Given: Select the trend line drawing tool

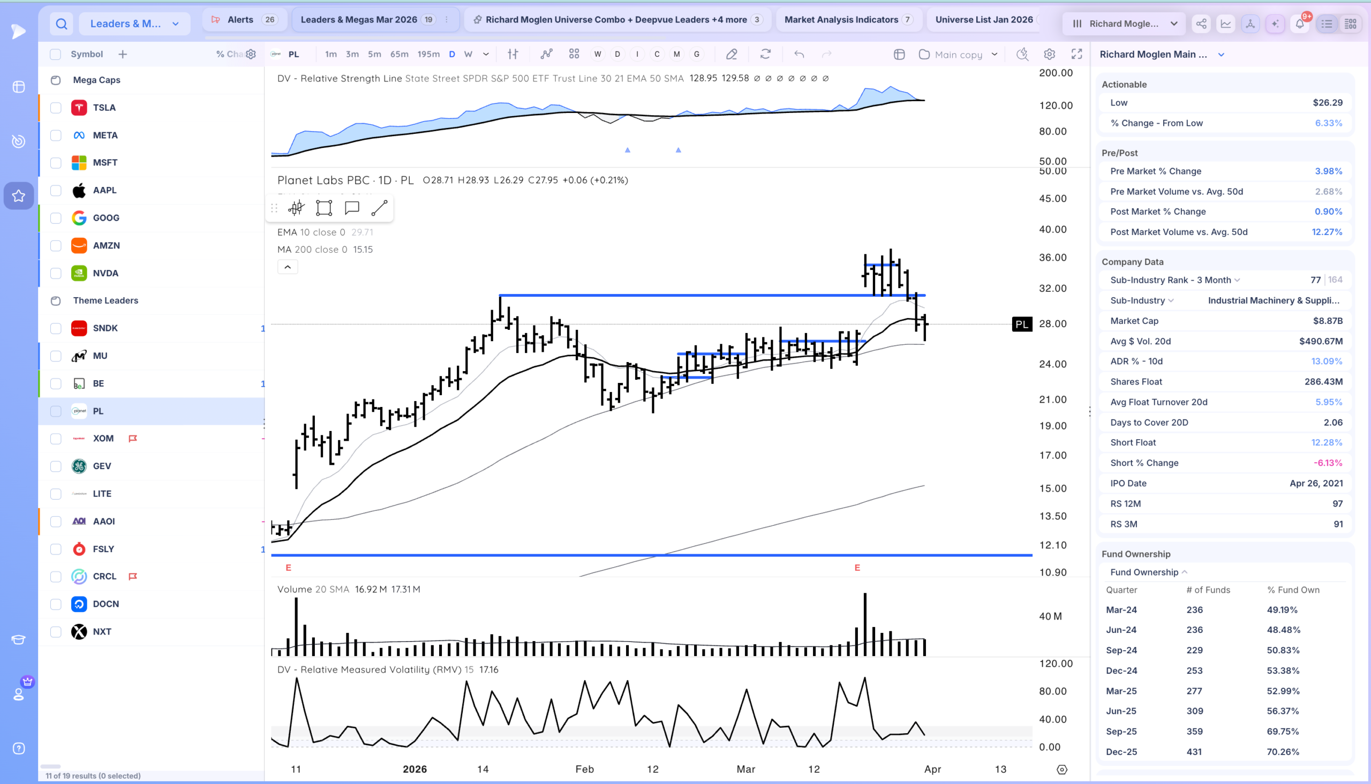Looking at the screenshot, I should click(379, 208).
